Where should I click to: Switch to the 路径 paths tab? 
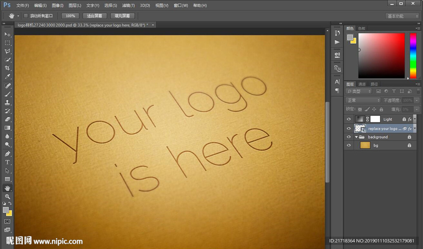tap(374, 84)
